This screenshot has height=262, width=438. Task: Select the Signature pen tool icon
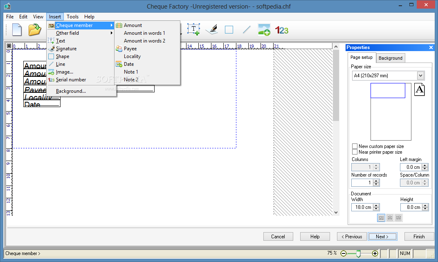[x=211, y=29]
